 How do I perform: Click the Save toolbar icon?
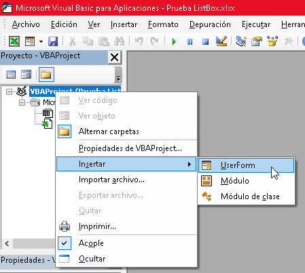coord(53,41)
